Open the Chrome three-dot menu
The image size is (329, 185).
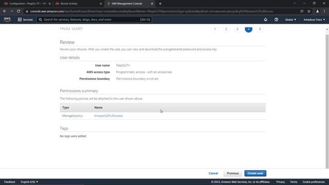(324, 11)
